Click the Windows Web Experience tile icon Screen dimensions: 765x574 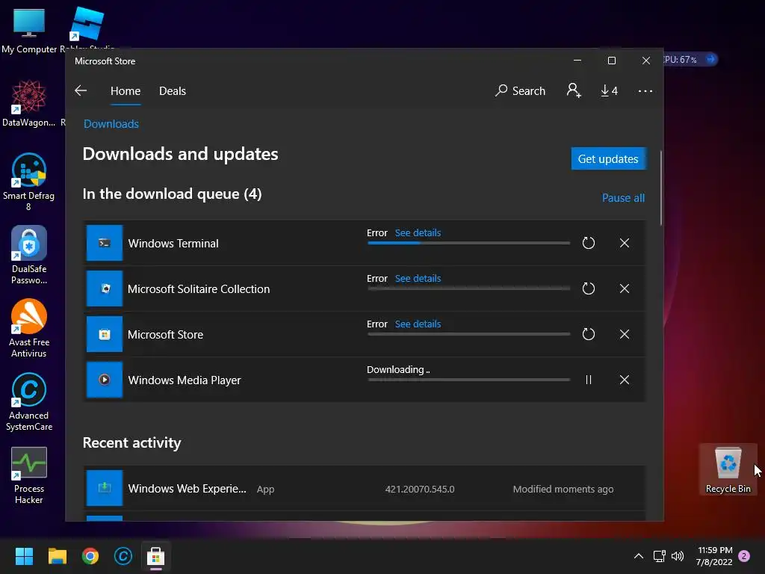pos(105,488)
